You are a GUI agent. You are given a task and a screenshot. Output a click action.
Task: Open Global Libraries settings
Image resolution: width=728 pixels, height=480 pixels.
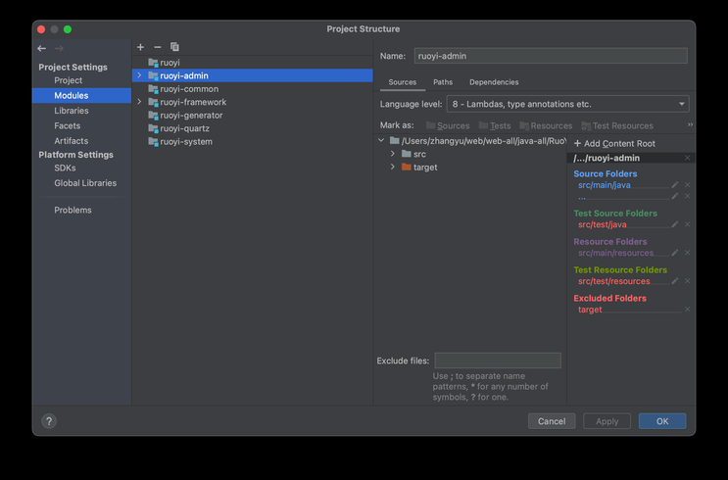pos(85,183)
